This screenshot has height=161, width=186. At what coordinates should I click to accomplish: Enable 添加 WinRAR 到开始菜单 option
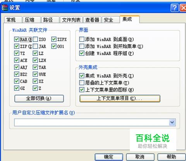coord(82,46)
